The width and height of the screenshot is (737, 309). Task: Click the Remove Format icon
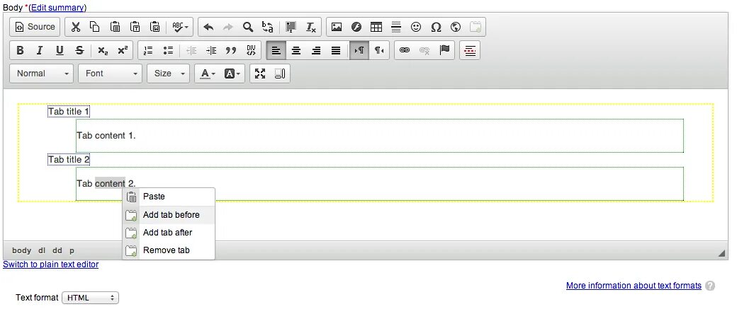click(311, 27)
